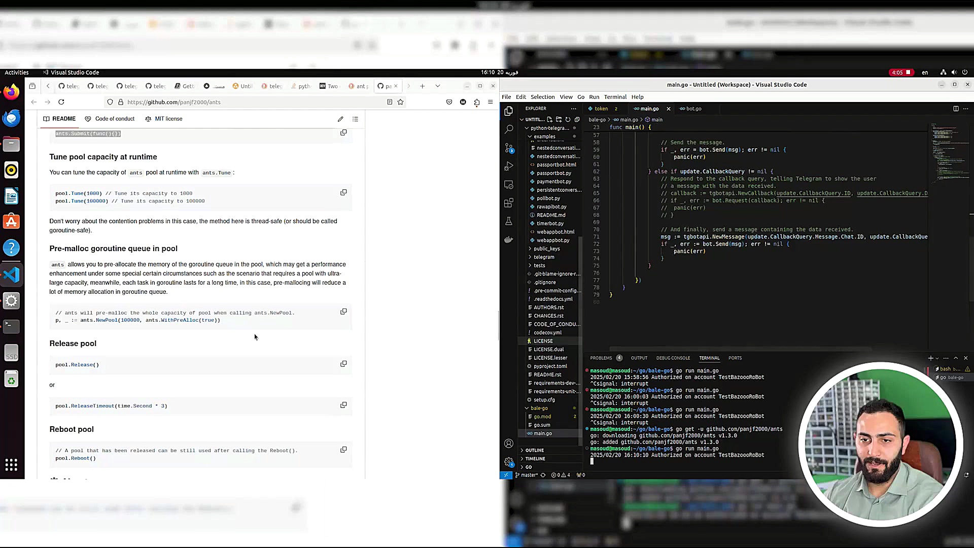Split the VS Code editor
974x548 pixels.
956,109
